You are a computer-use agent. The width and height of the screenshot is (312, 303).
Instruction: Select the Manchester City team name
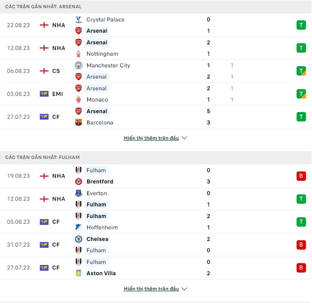[x=108, y=66]
